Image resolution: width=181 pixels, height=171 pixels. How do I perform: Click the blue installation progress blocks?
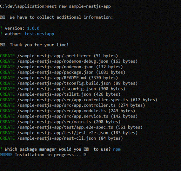coord(6,155)
